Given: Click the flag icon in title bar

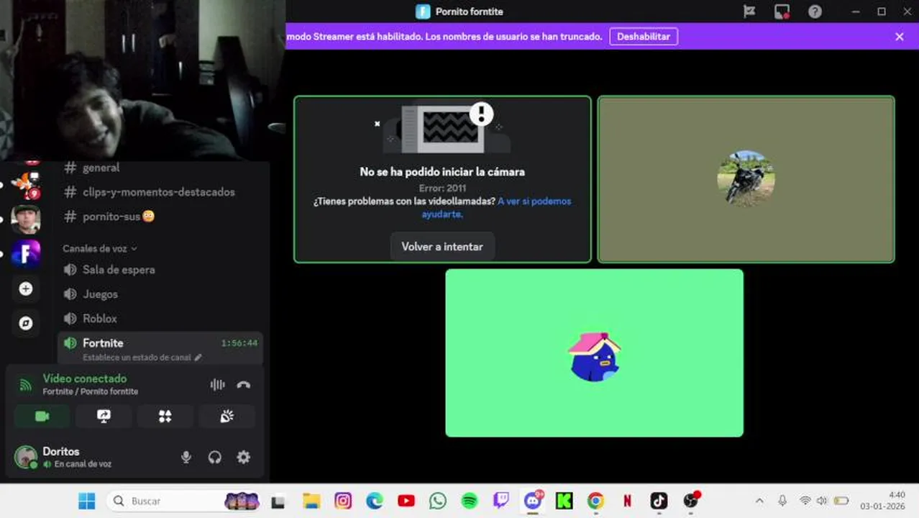Looking at the screenshot, I should tap(749, 12).
